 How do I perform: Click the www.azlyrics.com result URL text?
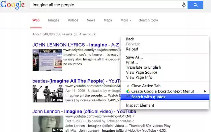pyautogui.click(x=92, y=50)
